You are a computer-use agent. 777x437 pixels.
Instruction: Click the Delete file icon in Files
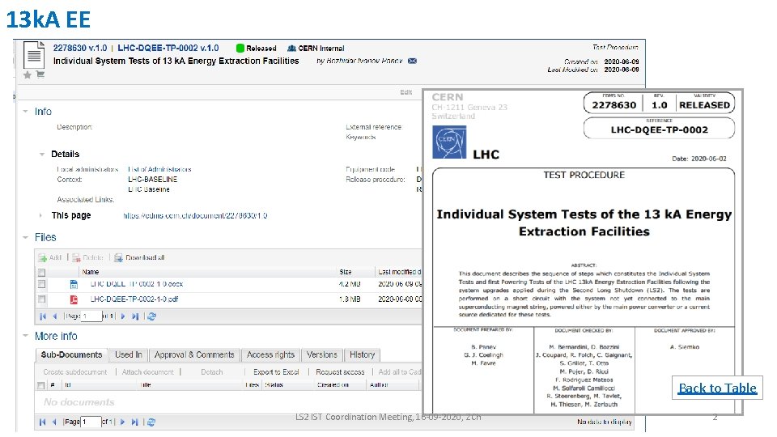(x=76, y=257)
